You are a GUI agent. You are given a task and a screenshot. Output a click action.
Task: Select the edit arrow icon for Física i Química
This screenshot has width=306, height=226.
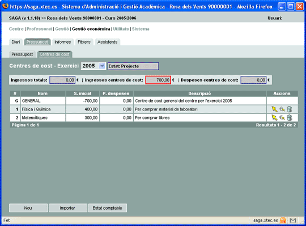[275, 109]
